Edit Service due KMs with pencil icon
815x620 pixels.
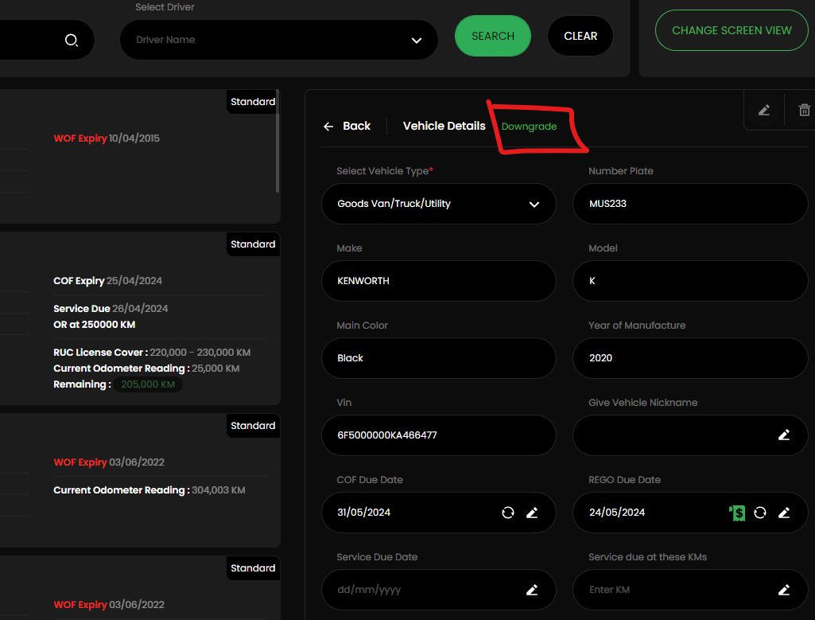[784, 590]
